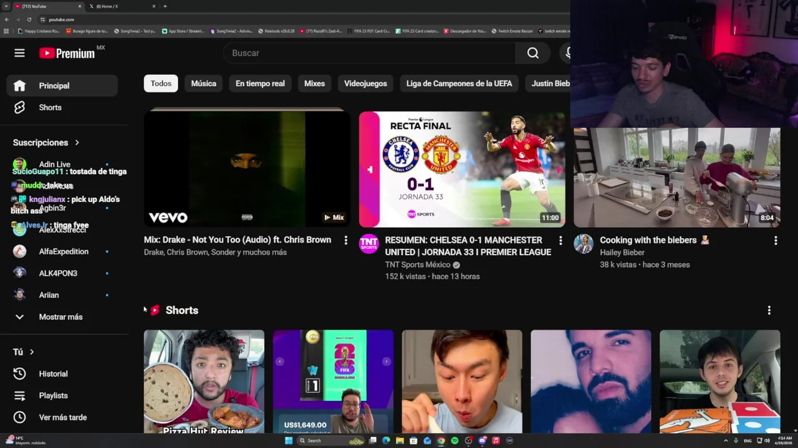Open the Shorts section three-dot menu

coord(769,310)
